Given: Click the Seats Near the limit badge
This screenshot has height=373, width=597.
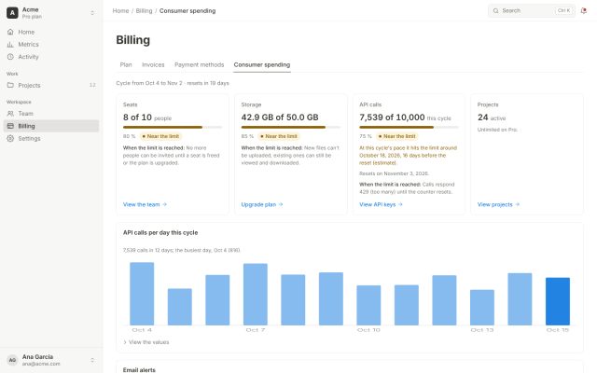Looking at the screenshot, I should tap(160, 136).
